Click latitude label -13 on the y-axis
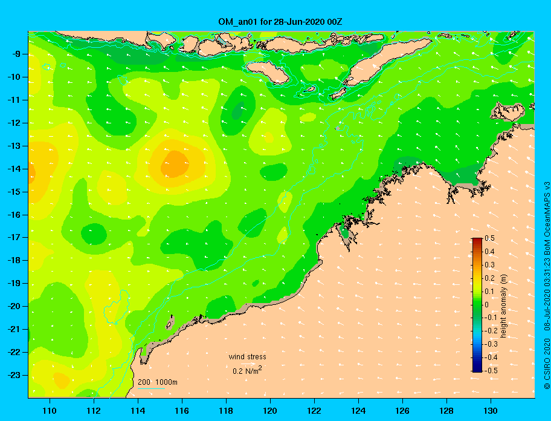The width and height of the screenshot is (551, 421). click(x=14, y=146)
